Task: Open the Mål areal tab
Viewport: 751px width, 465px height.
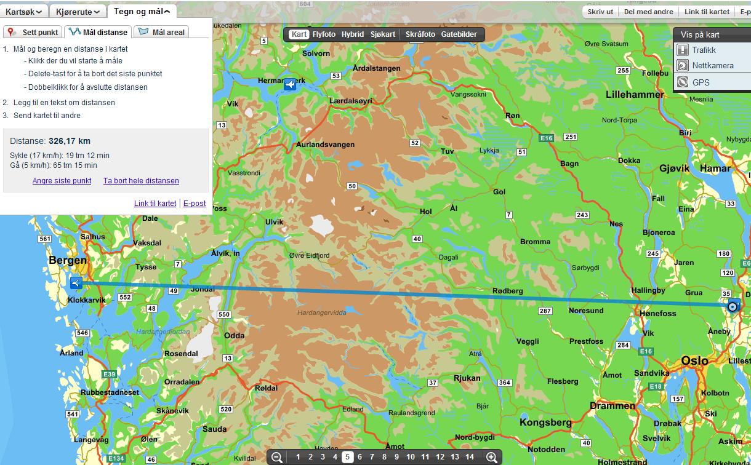Action: 161,32
